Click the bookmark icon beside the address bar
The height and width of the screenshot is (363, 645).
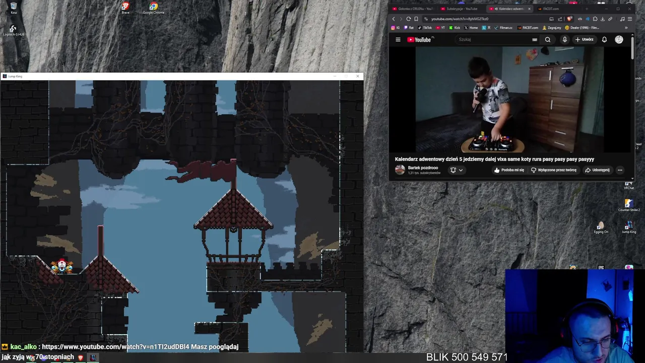click(416, 19)
